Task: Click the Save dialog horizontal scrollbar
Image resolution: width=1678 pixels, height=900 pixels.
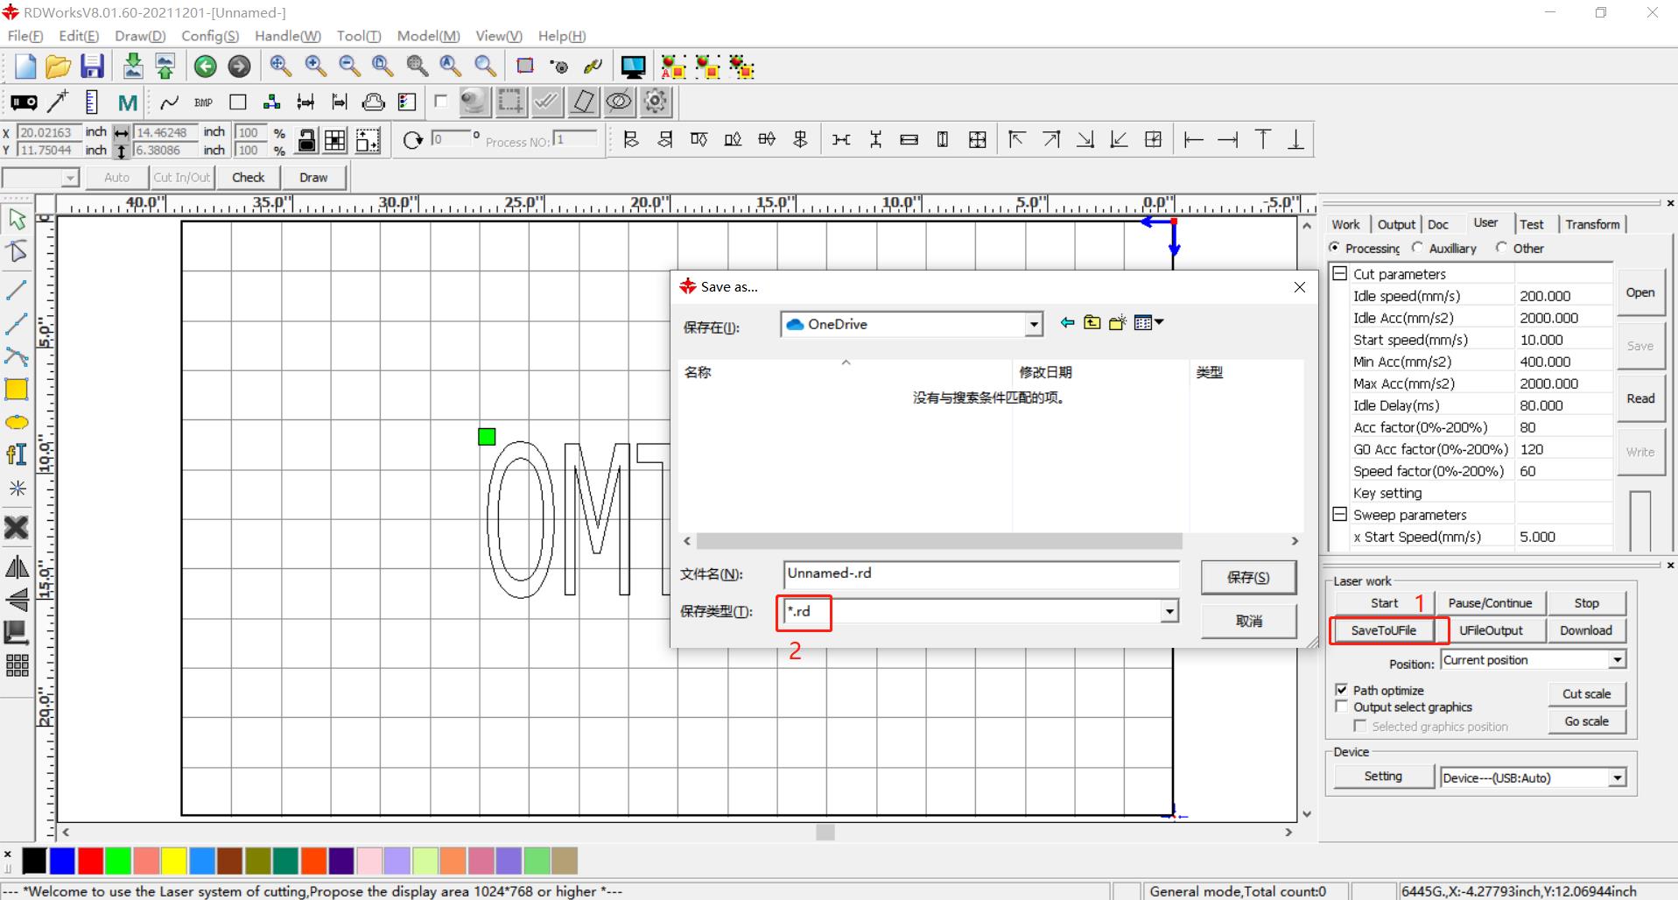Action: pos(939,541)
